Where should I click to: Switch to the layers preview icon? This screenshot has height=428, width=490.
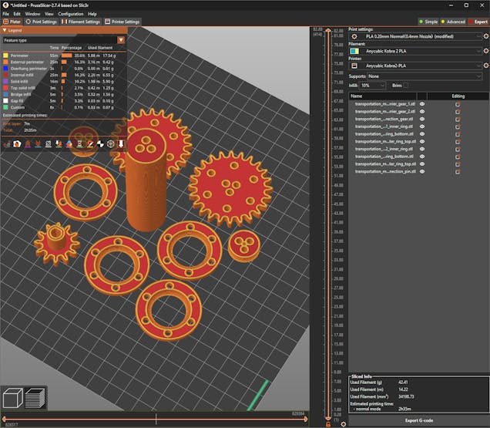click(35, 399)
